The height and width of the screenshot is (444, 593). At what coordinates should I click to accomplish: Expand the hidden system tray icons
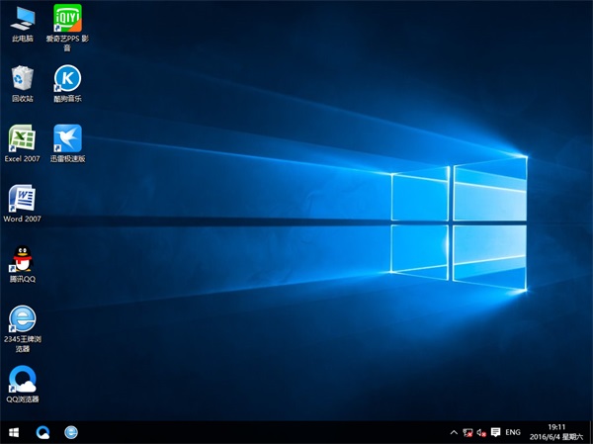pos(453,432)
